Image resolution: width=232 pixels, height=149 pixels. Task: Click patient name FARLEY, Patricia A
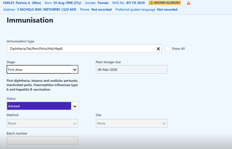[x=17, y=3]
